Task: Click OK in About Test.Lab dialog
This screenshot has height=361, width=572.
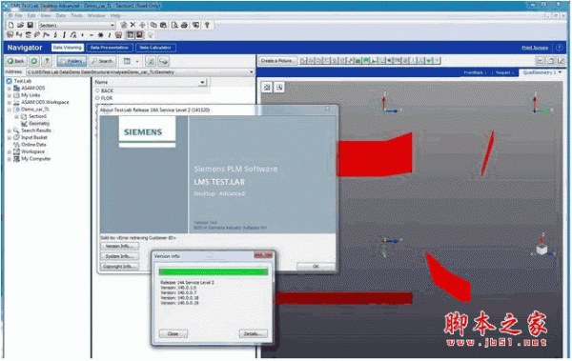Action: pyautogui.click(x=316, y=267)
